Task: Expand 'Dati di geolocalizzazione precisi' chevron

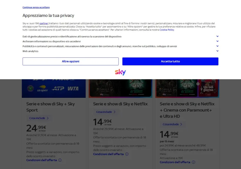Action: (x=217, y=36)
